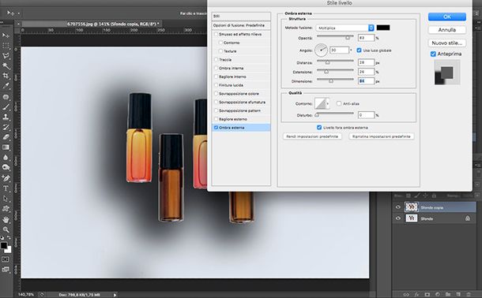Select the Crop tool
Viewport: 482px width, 298px height.
pyautogui.click(x=6, y=76)
